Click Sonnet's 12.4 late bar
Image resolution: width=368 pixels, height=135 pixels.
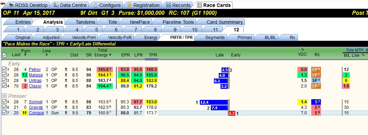(x=214, y=102)
